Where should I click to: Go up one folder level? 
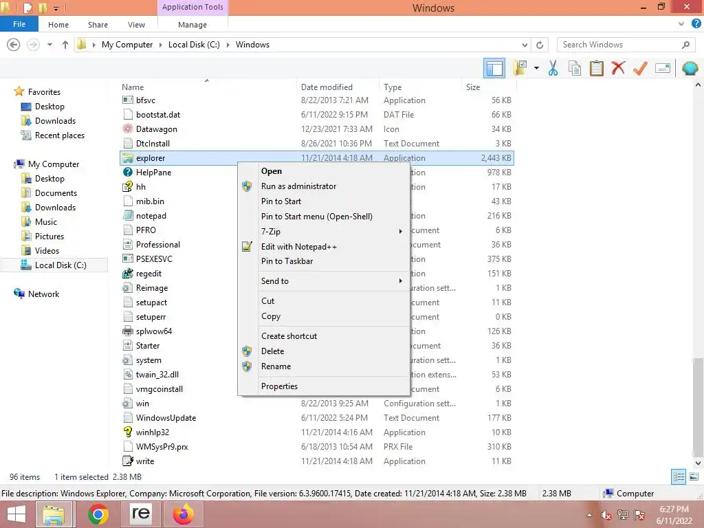click(65, 45)
